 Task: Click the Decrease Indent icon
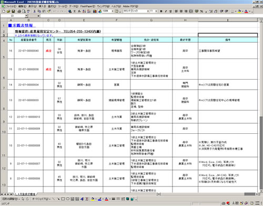[x=221, y=11]
